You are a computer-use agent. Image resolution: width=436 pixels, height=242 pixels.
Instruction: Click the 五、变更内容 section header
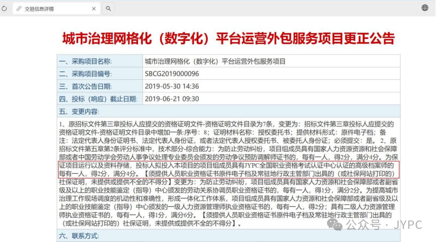pyautogui.click(x=79, y=112)
